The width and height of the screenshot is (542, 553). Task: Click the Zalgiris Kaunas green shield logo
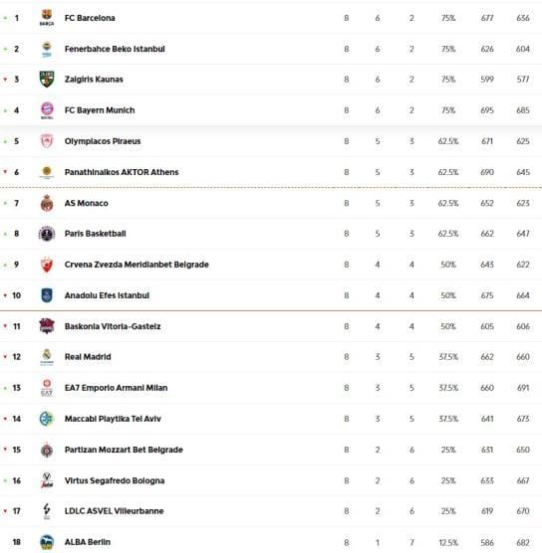pos(47,80)
